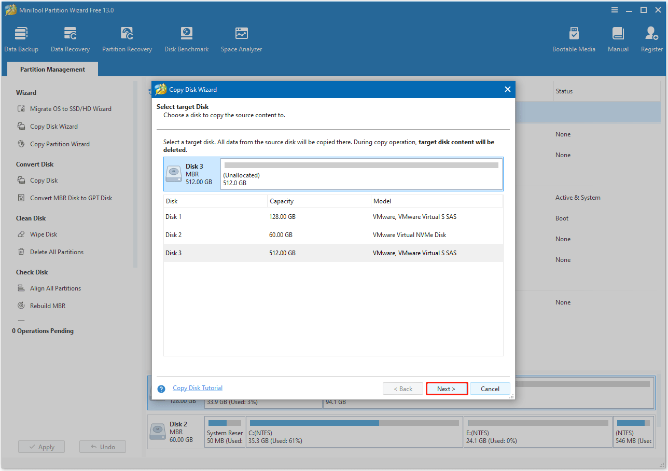Launch Data Recovery
Image resolution: width=668 pixels, height=471 pixels.
[x=70, y=38]
